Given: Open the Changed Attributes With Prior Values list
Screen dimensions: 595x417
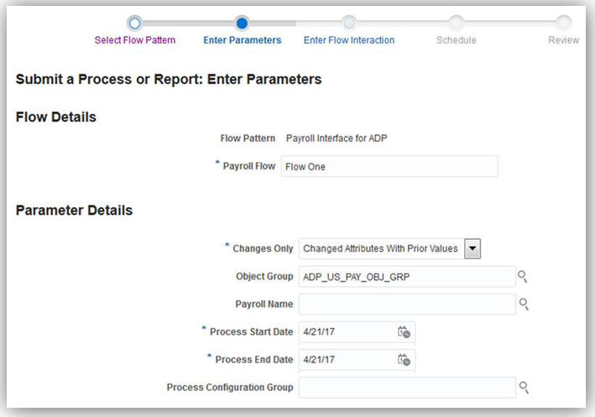Looking at the screenshot, I should (x=380, y=248).
